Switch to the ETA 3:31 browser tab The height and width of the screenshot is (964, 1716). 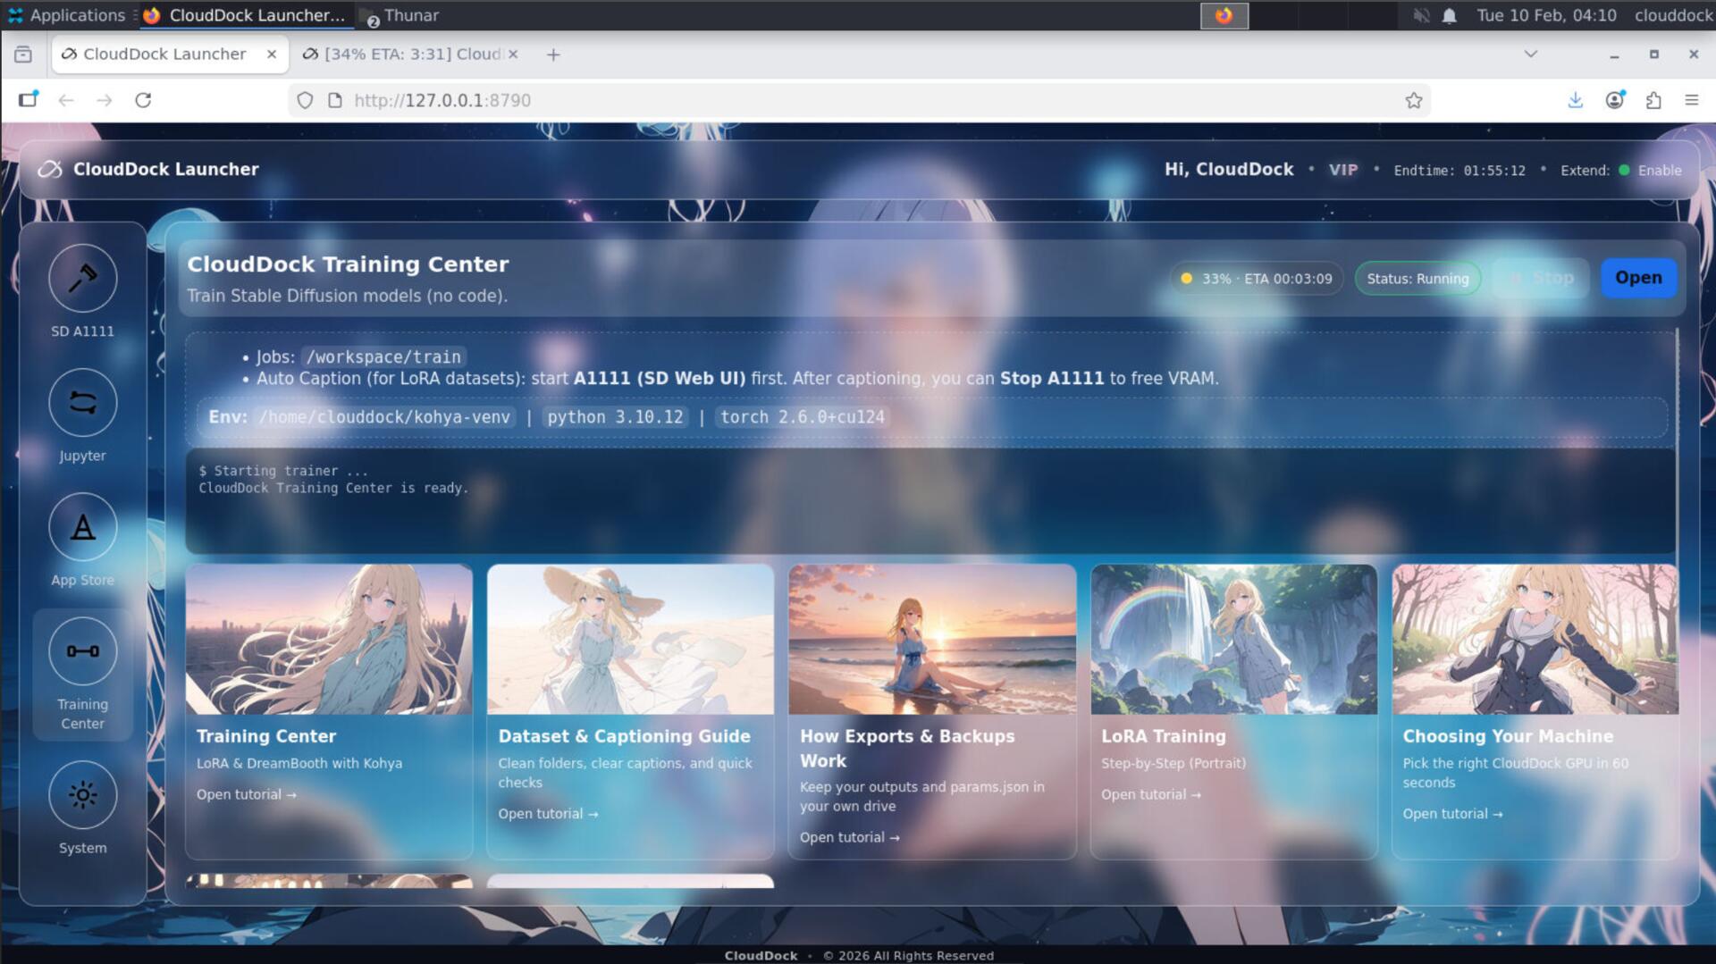(x=407, y=54)
